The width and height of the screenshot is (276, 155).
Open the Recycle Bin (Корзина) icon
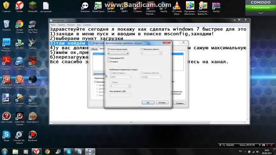6,25
